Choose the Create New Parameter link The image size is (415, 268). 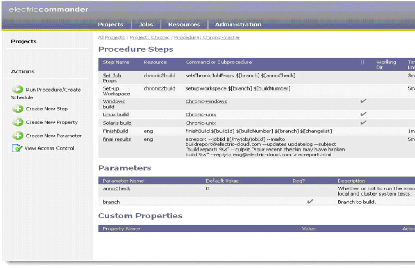pos(54,136)
